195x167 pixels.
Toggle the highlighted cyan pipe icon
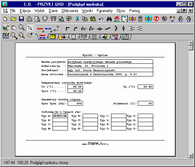[x=149, y=19]
